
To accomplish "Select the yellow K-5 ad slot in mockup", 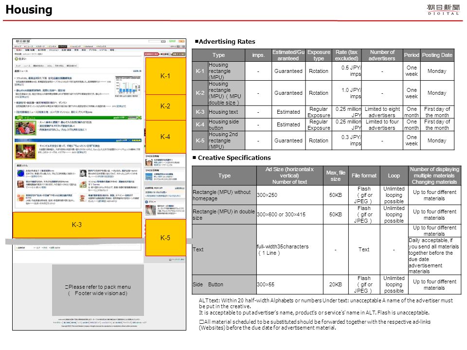I will 165,238.
